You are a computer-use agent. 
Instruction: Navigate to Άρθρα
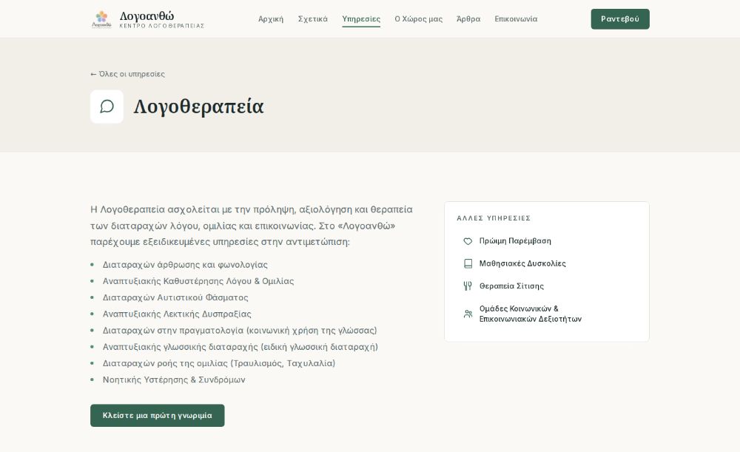(x=468, y=19)
